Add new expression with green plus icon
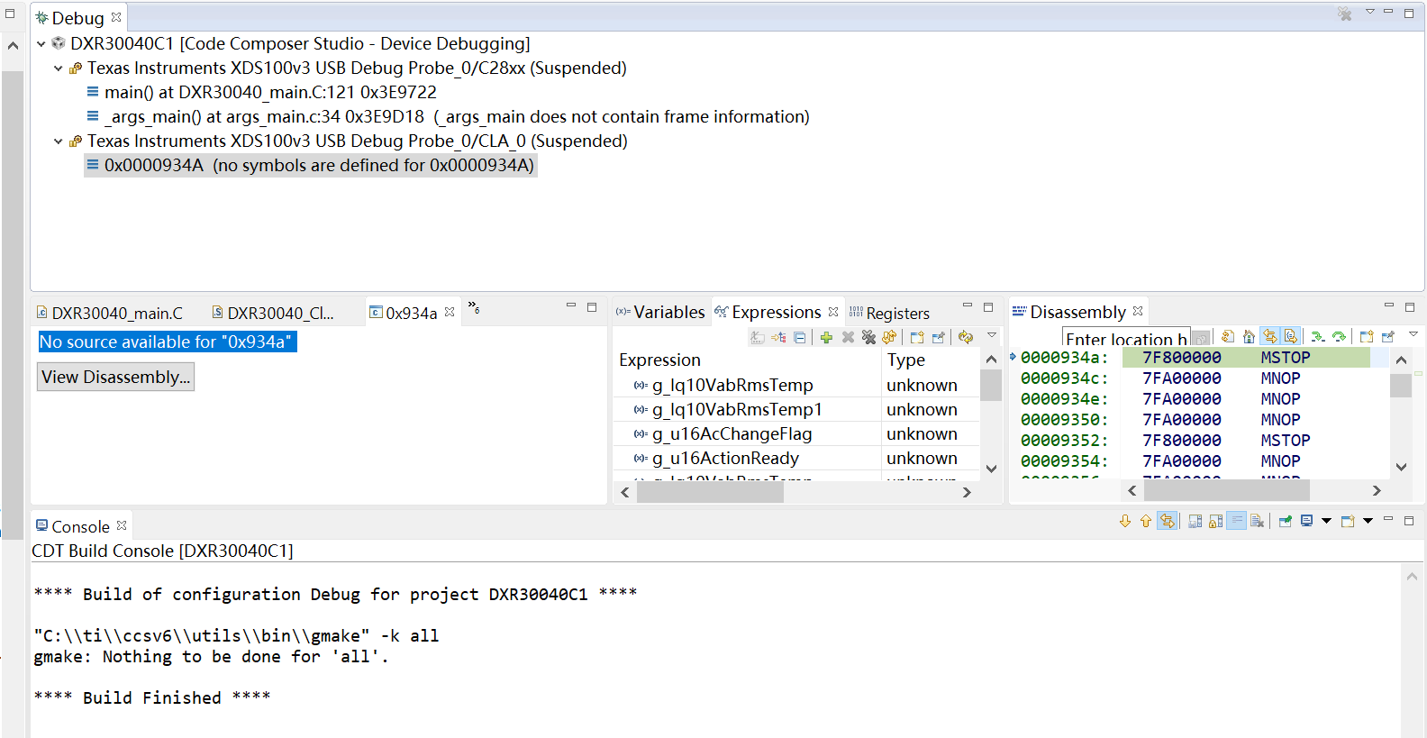The height and width of the screenshot is (738, 1427). 826,337
